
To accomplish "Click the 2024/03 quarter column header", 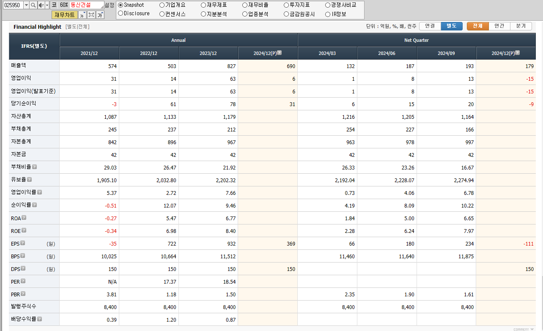I will pyautogui.click(x=328, y=53).
